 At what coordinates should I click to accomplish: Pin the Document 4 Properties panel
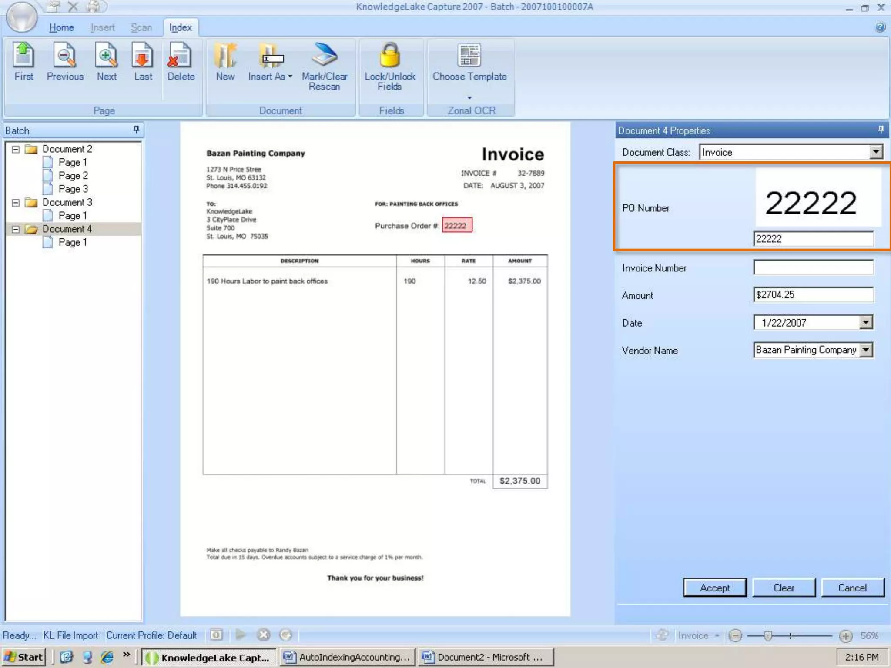coord(881,129)
